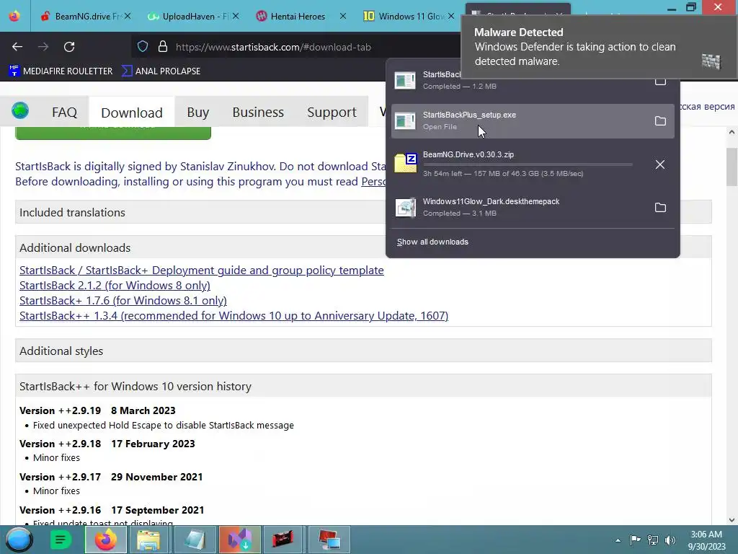The height and width of the screenshot is (554, 738).
Task: Click the padlock site info icon
Action: click(163, 47)
